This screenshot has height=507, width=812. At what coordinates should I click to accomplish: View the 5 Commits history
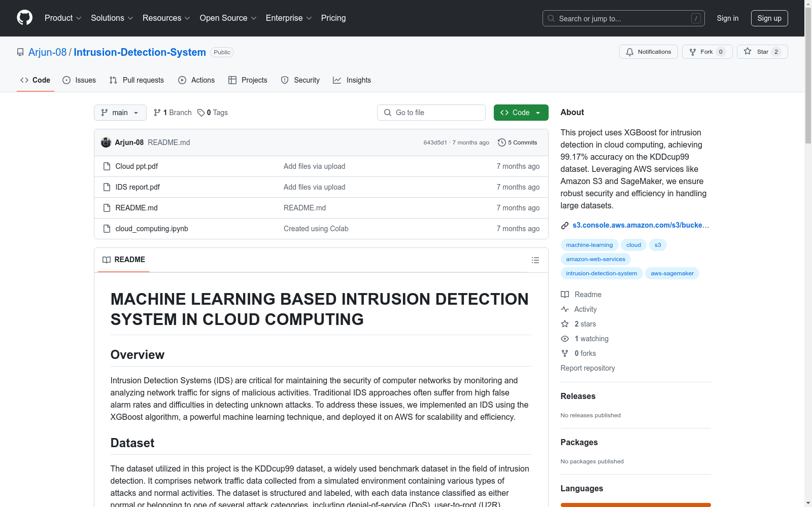pyautogui.click(x=518, y=142)
